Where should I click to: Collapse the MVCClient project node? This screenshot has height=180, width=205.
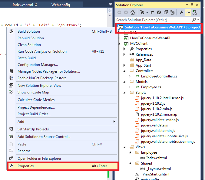[119, 44]
